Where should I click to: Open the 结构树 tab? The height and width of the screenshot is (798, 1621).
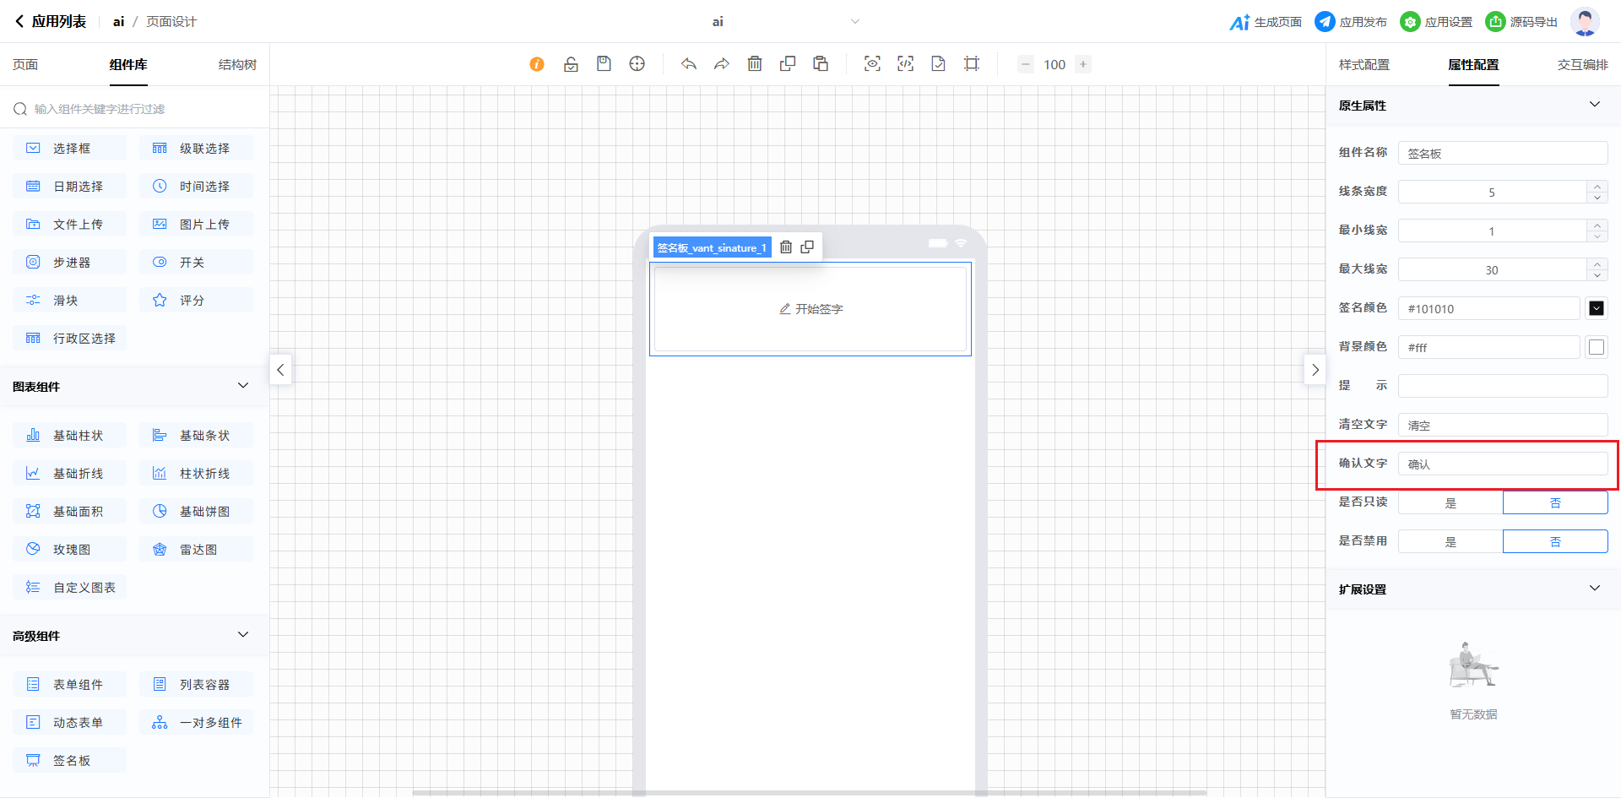pyautogui.click(x=237, y=65)
